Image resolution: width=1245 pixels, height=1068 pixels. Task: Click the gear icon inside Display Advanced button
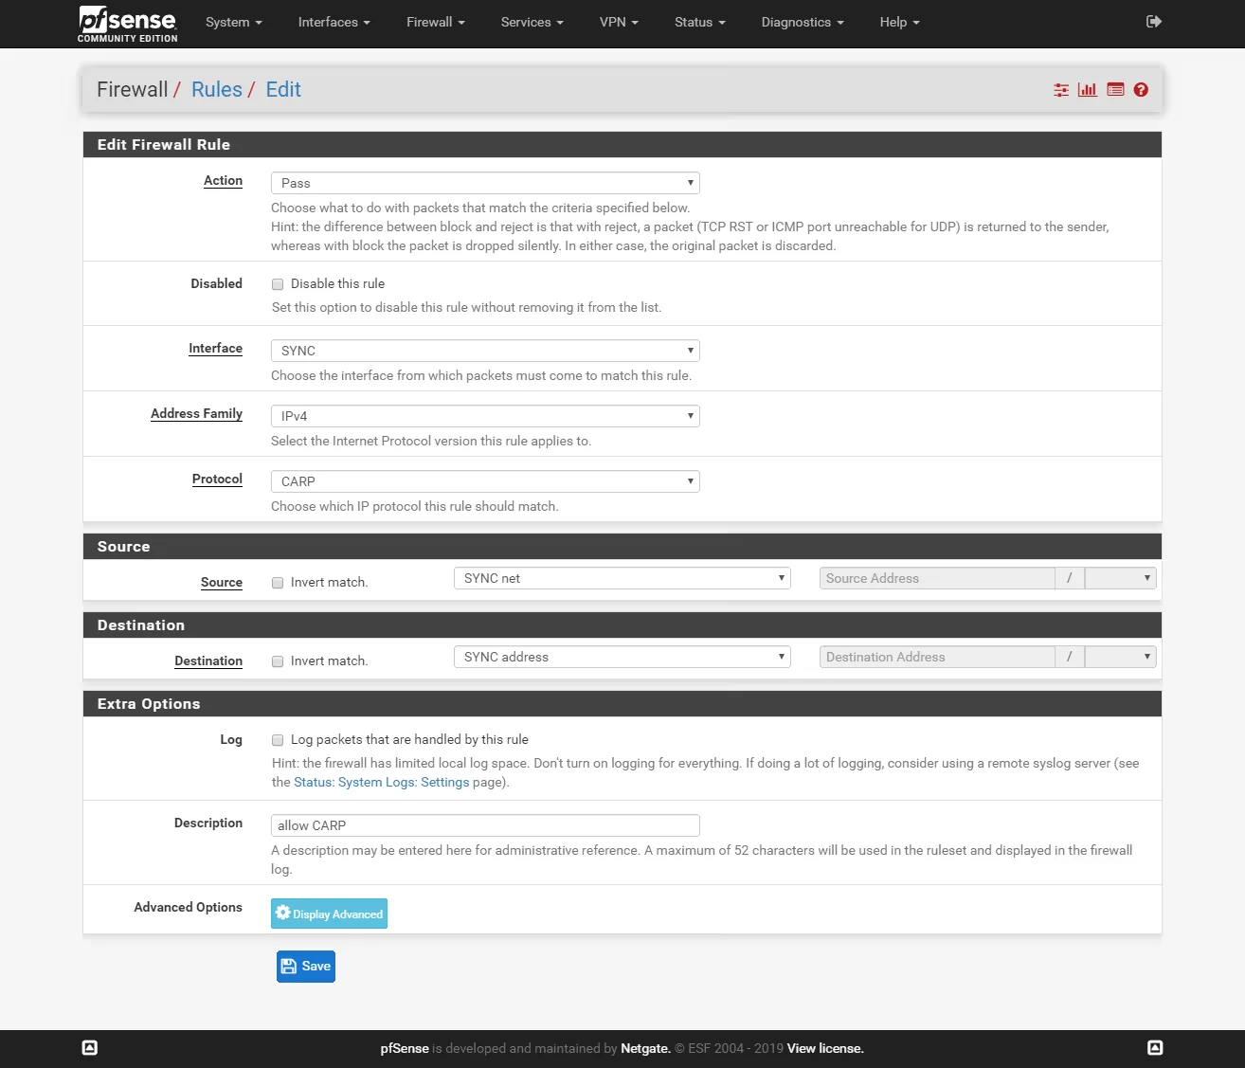(x=283, y=913)
